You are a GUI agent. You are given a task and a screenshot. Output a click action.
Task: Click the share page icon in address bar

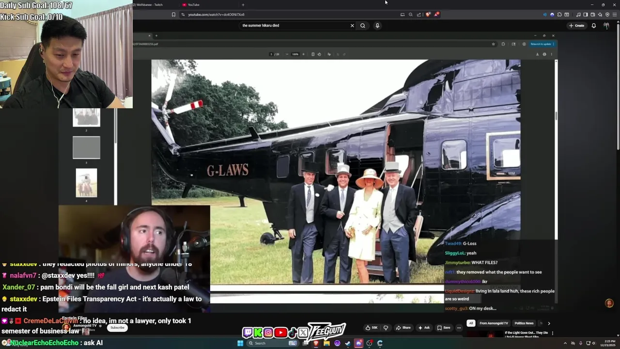419,15
